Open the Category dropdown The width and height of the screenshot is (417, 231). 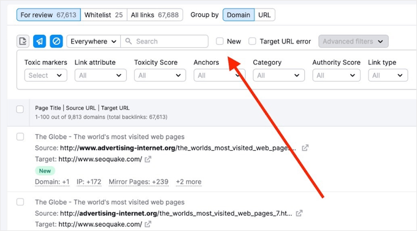[x=278, y=75]
